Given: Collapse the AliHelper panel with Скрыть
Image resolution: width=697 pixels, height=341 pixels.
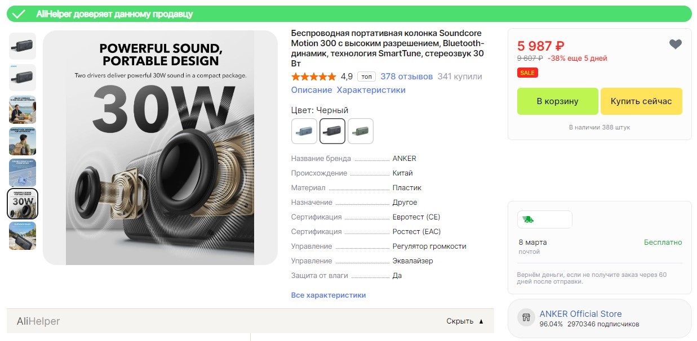Looking at the screenshot, I should [465, 321].
